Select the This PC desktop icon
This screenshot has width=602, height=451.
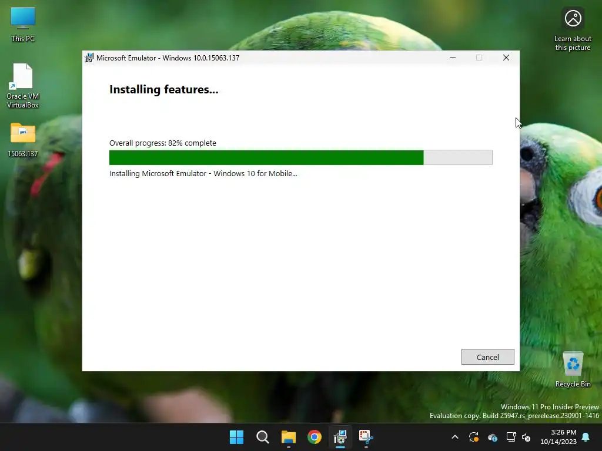click(x=23, y=25)
